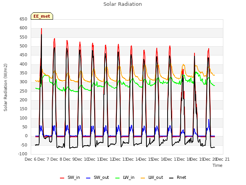Viewport: 246px width, 185px height.
Task: Click the Dec 21 x-axis tick label
Action: 223,159
